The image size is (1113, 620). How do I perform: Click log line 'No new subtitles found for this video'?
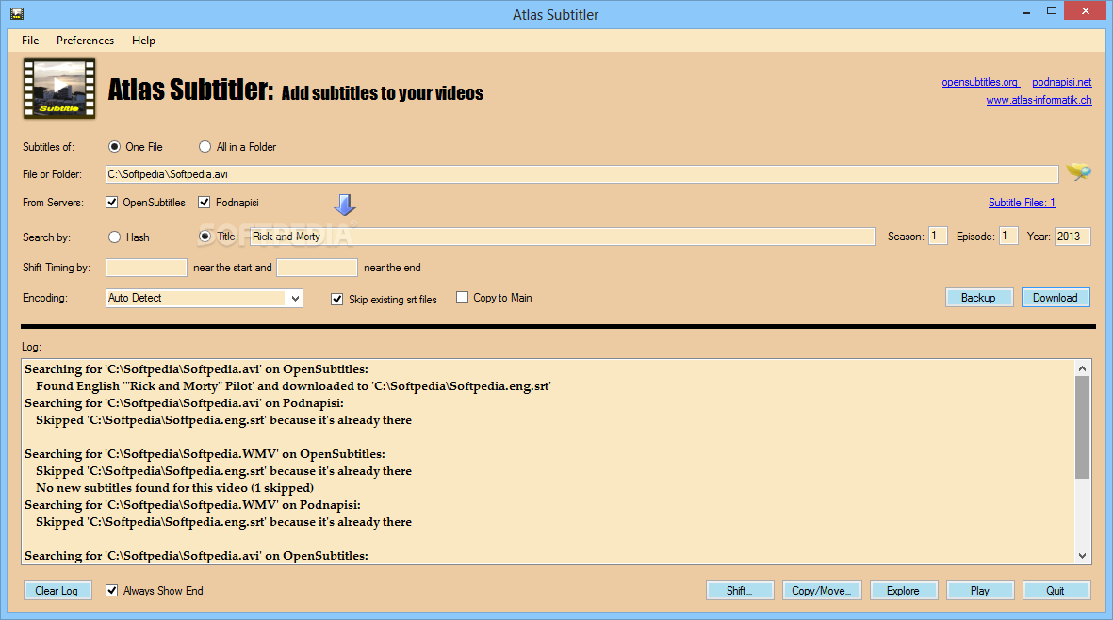(174, 488)
